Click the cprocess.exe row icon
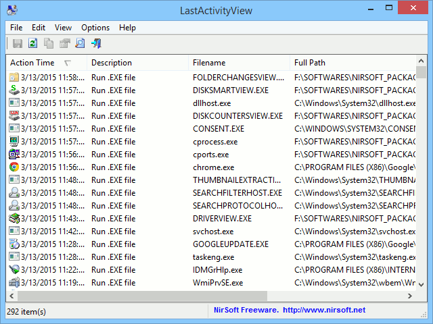Image resolution: width=433 pixels, height=324 pixels. click(14, 141)
